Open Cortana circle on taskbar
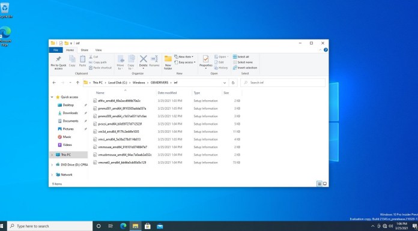Viewport: 418px width, 231px height. pos(98,226)
